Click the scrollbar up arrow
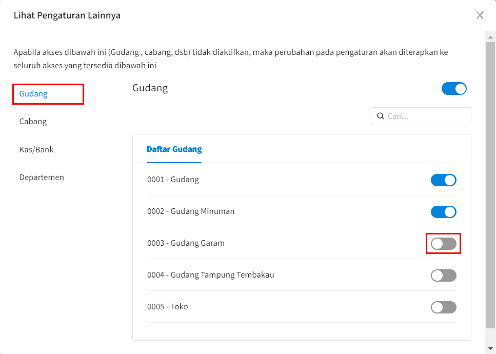The height and width of the screenshot is (354, 496). (x=490, y=37)
